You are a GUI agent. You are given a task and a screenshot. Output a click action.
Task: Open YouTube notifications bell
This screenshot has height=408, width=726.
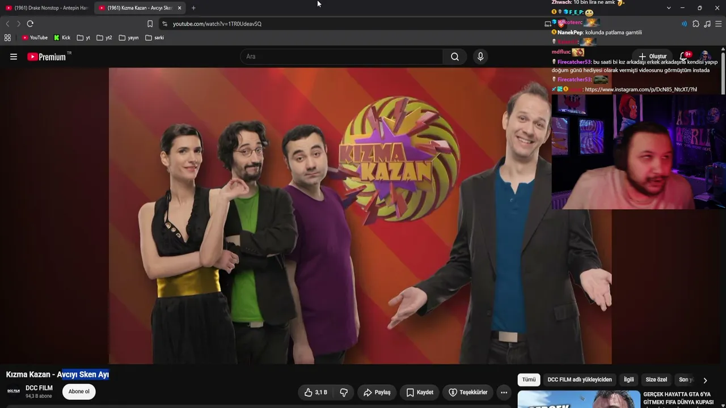point(685,56)
